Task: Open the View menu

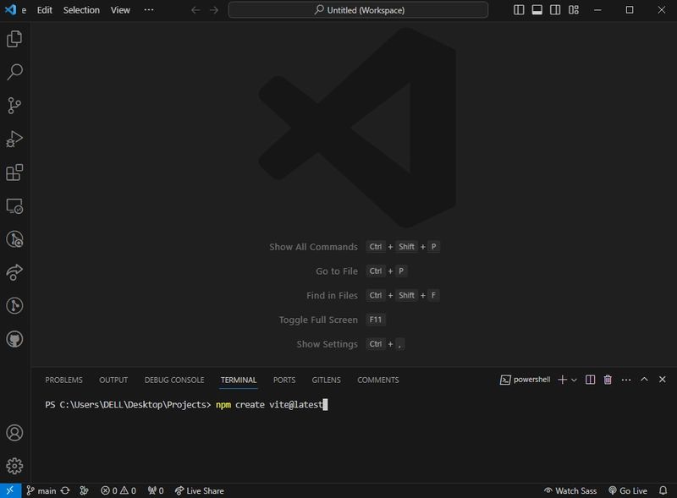Action: click(119, 9)
